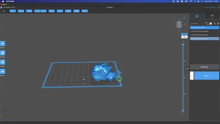Click the Hollow toolbar button

point(68,11)
